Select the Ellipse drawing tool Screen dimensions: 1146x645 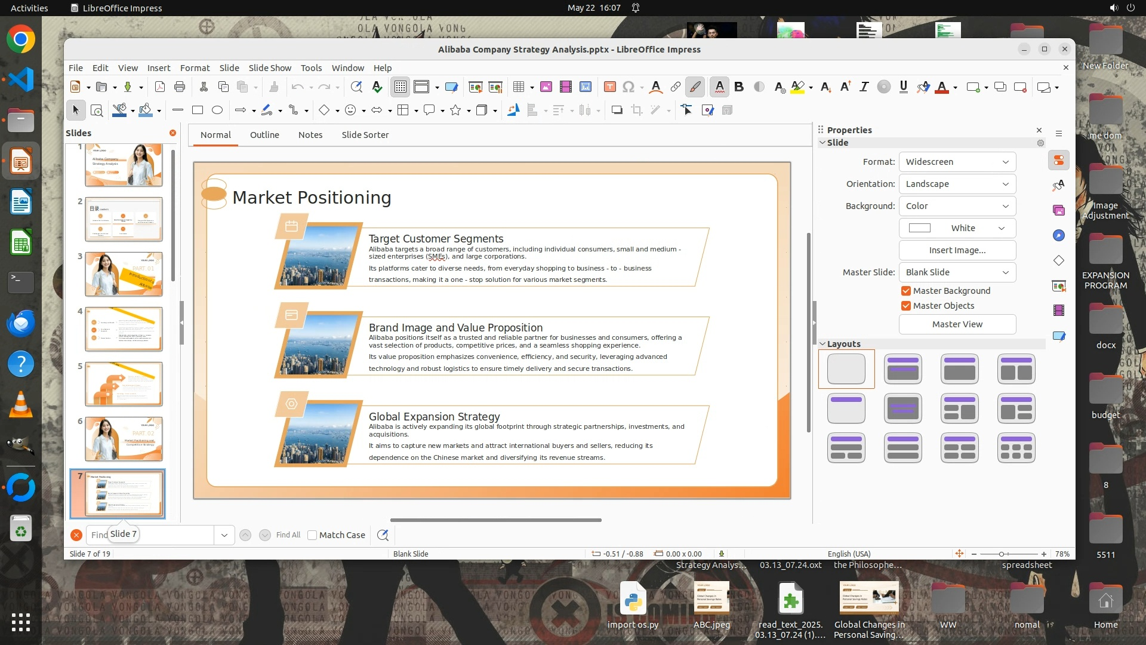pos(217,110)
